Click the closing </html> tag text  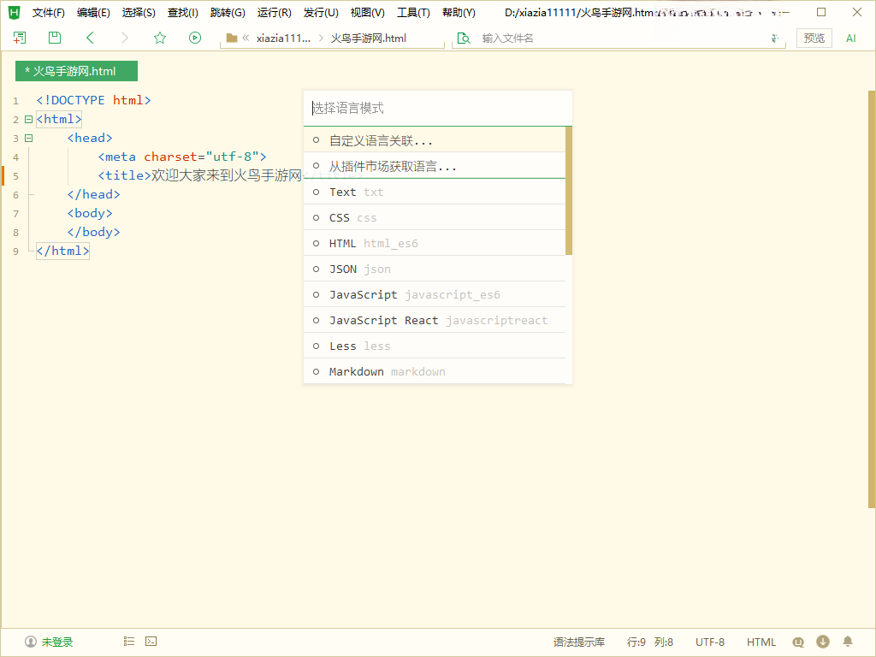click(x=62, y=251)
